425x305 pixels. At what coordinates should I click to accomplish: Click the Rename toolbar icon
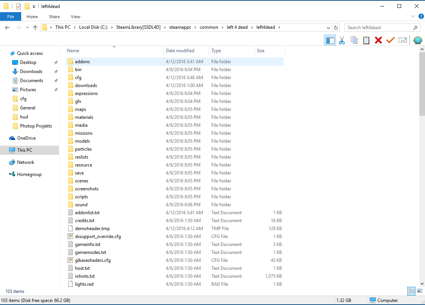403,40
